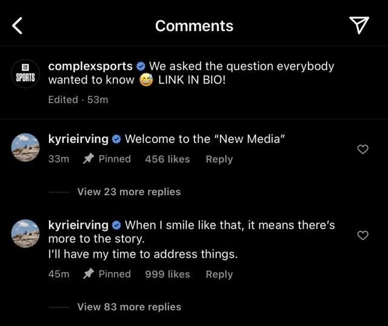This screenshot has height=326, width=388.
Task: Tap the pin icon on 45m comment
Action: coord(88,274)
